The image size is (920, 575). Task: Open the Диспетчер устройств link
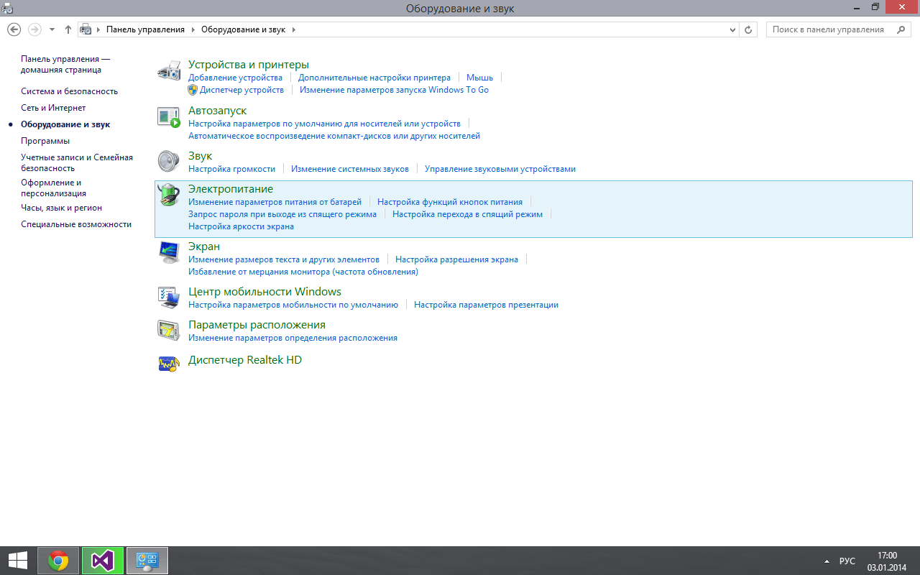(x=241, y=90)
